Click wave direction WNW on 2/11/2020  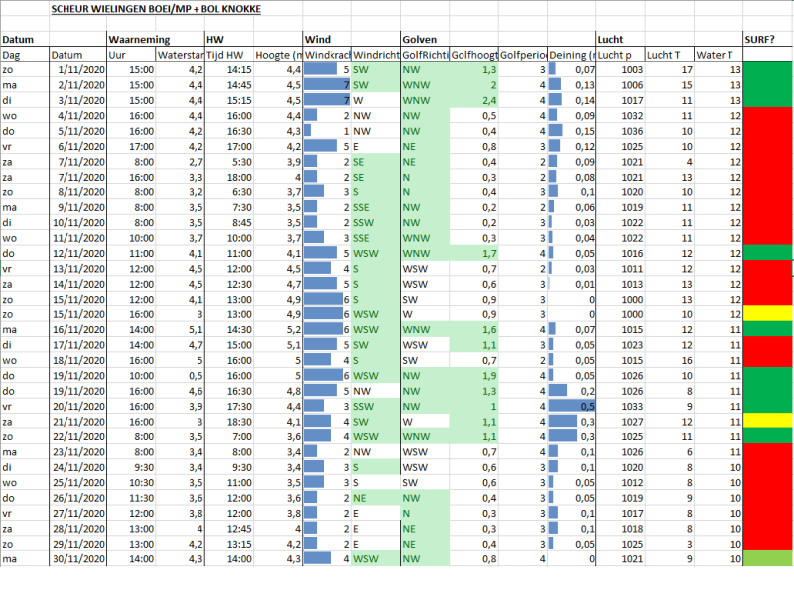tap(425, 85)
